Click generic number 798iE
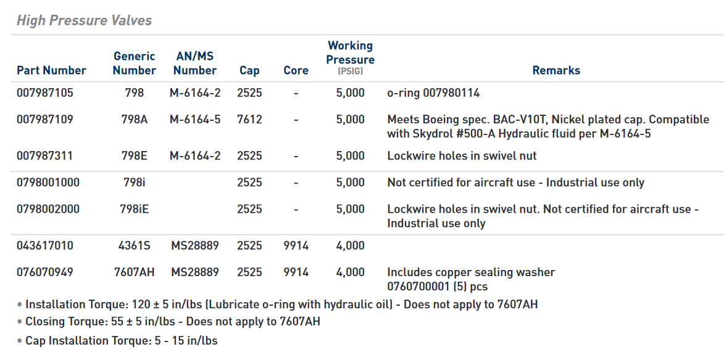Image resolution: width=724 pixels, height=360 pixels. (x=135, y=209)
